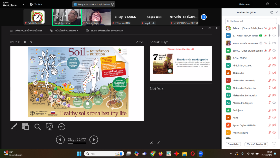Open screen share options next to sharer name
This screenshot has width=280, height=158.
tap(112, 4)
